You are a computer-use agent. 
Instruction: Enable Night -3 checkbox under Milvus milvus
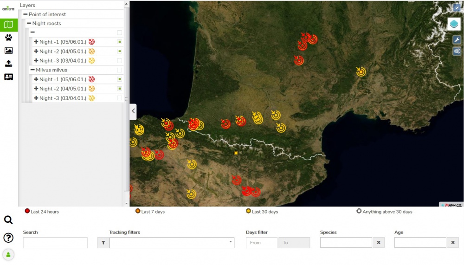pyautogui.click(x=120, y=98)
